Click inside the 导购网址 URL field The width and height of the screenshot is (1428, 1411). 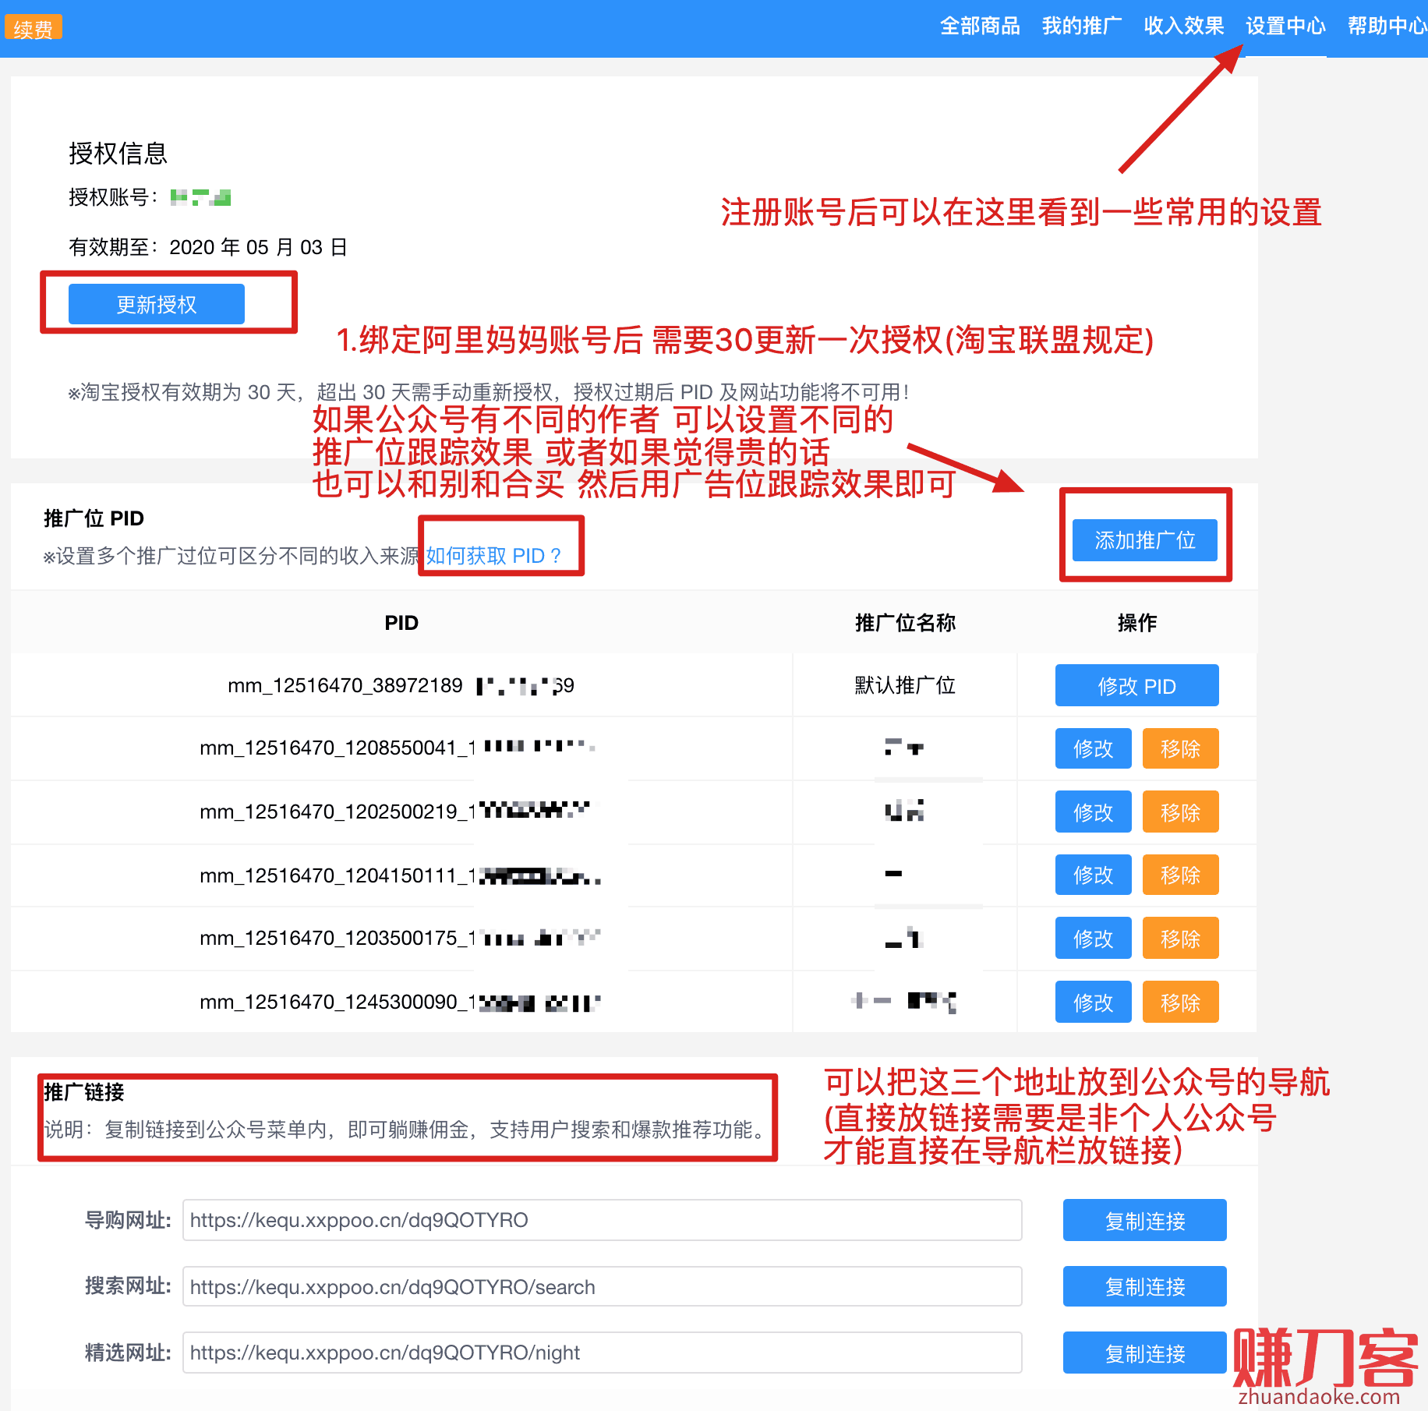pyautogui.click(x=602, y=1220)
